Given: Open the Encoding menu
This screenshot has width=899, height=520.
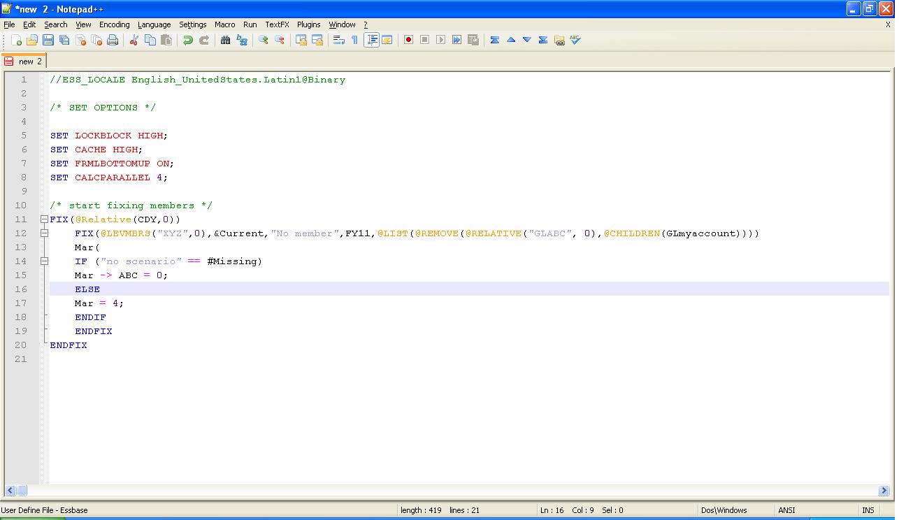Looking at the screenshot, I should point(114,24).
